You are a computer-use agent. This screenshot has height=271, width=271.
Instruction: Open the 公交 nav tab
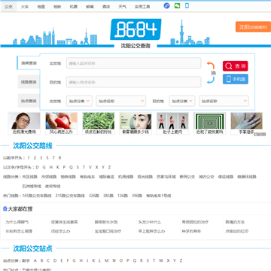point(8,7)
